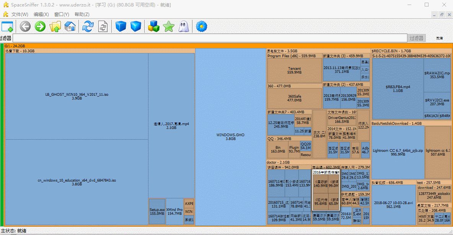This screenshot has height=235, width=453.
Task: Select the 2.1GB .mp4 file block
Action: coord(171,126)
